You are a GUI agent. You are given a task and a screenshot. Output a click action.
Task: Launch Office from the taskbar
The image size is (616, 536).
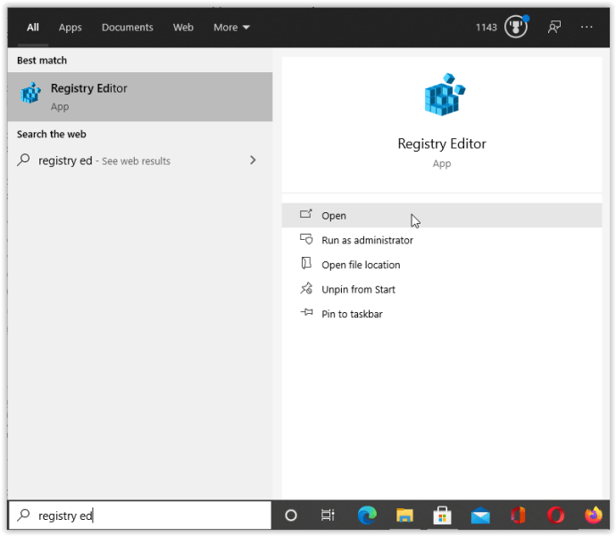click(518, 515)
